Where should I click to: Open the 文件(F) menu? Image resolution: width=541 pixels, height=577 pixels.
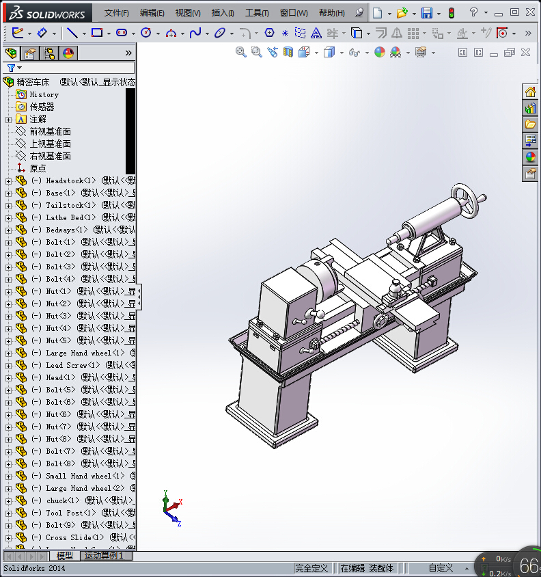116,13
